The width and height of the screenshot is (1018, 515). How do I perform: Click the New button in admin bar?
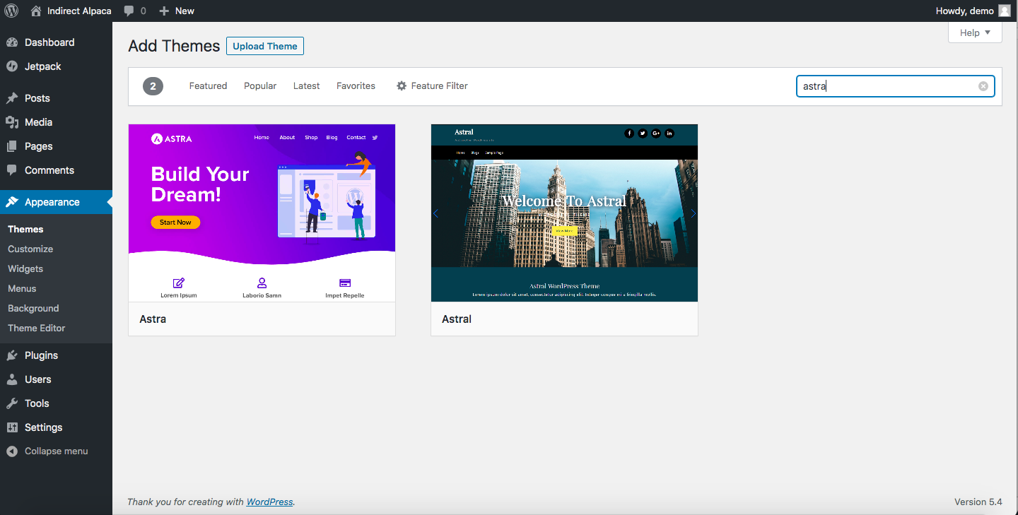(x=177, y=11)
